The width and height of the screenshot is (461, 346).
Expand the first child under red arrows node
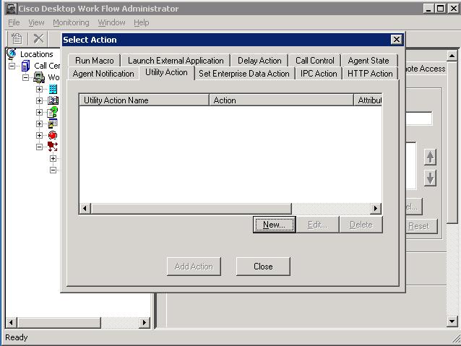point(53,158)
